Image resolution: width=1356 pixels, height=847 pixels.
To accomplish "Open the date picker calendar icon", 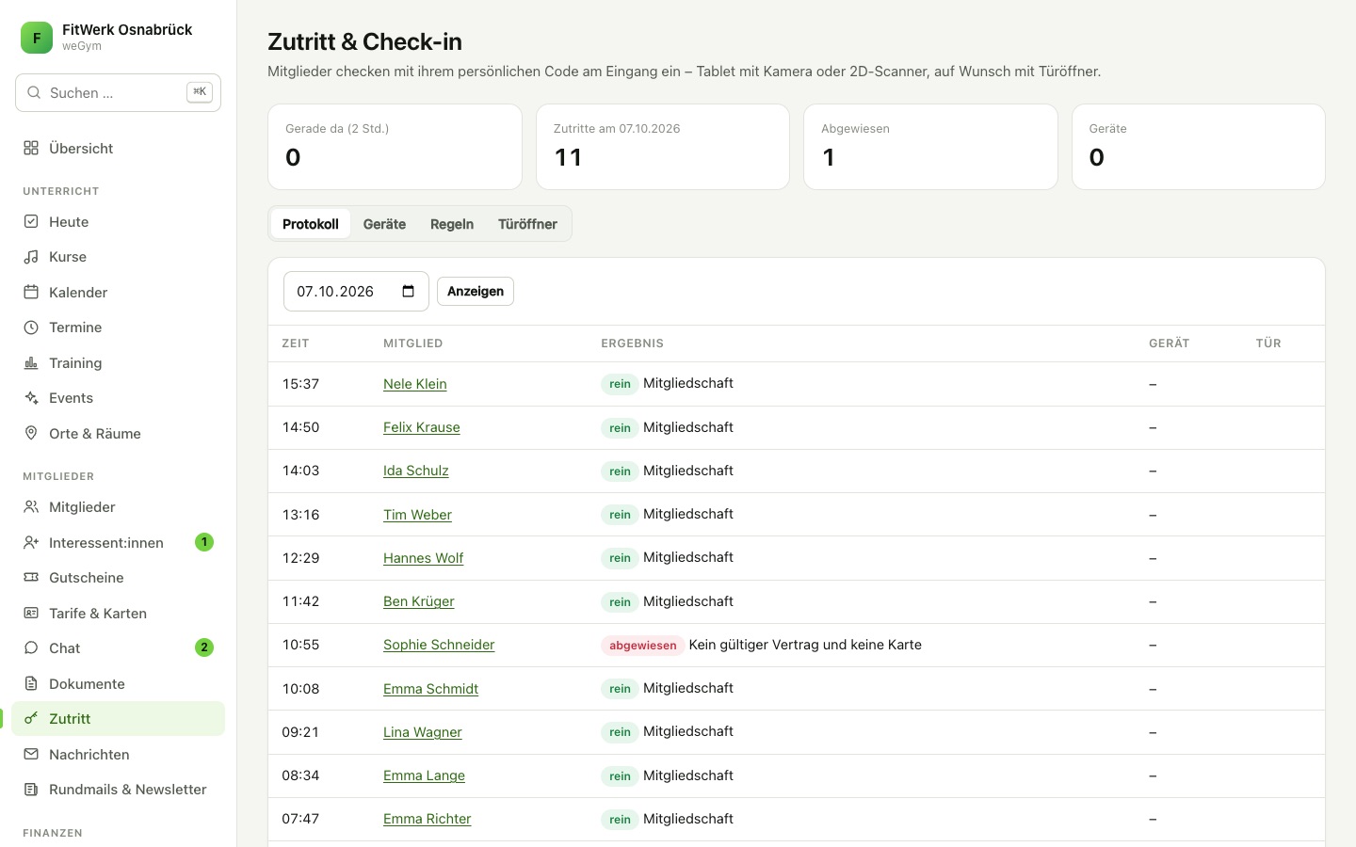I will pyautogui.click(x=408, y=291).
